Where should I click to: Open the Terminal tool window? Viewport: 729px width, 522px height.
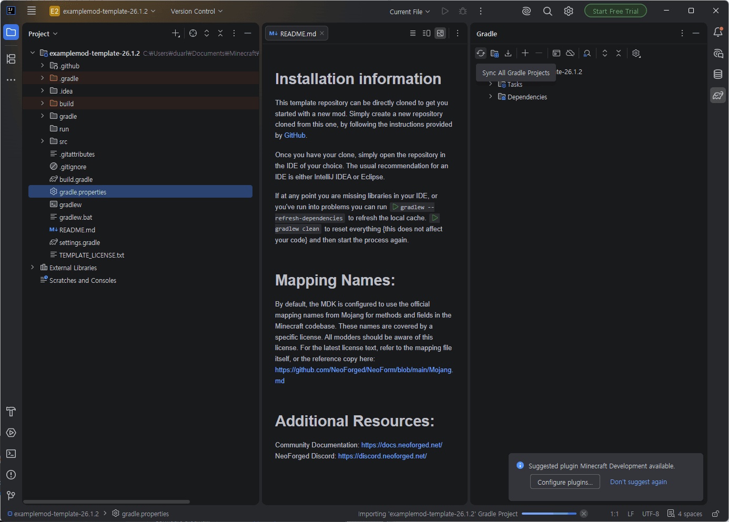point(11,454)
